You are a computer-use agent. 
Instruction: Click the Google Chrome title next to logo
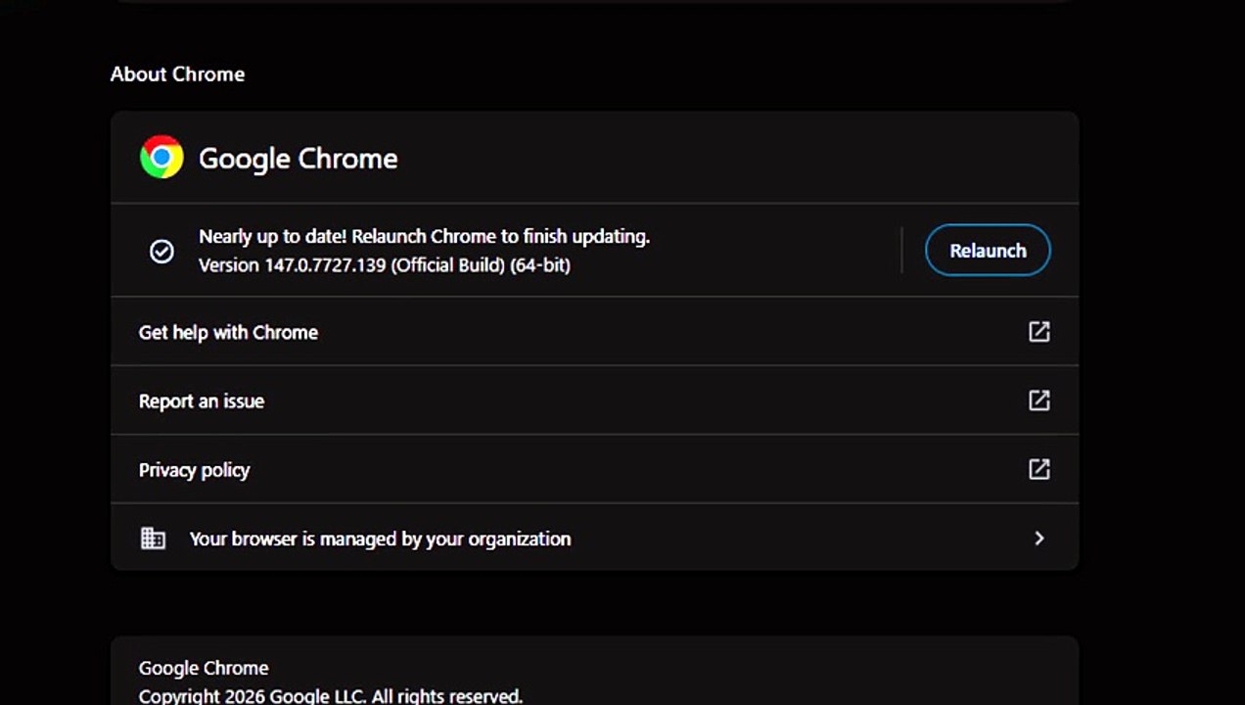pos(299,159)
